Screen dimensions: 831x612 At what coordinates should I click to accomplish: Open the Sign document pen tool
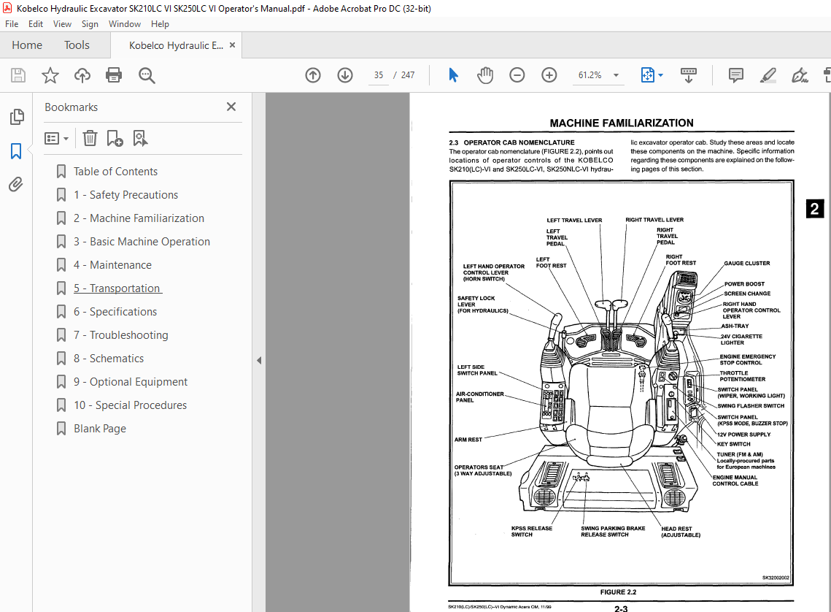[x=800, y=75]
